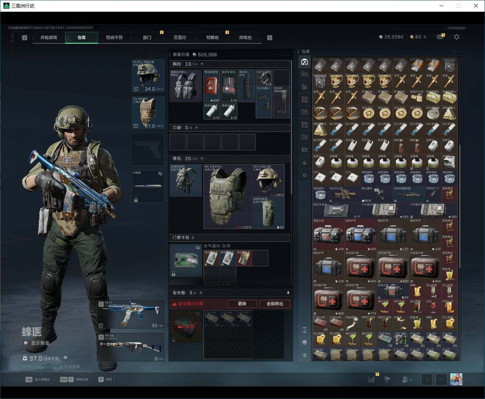Open help for 安全箱 section
This screenshot has width=485, height=399.
201,293
